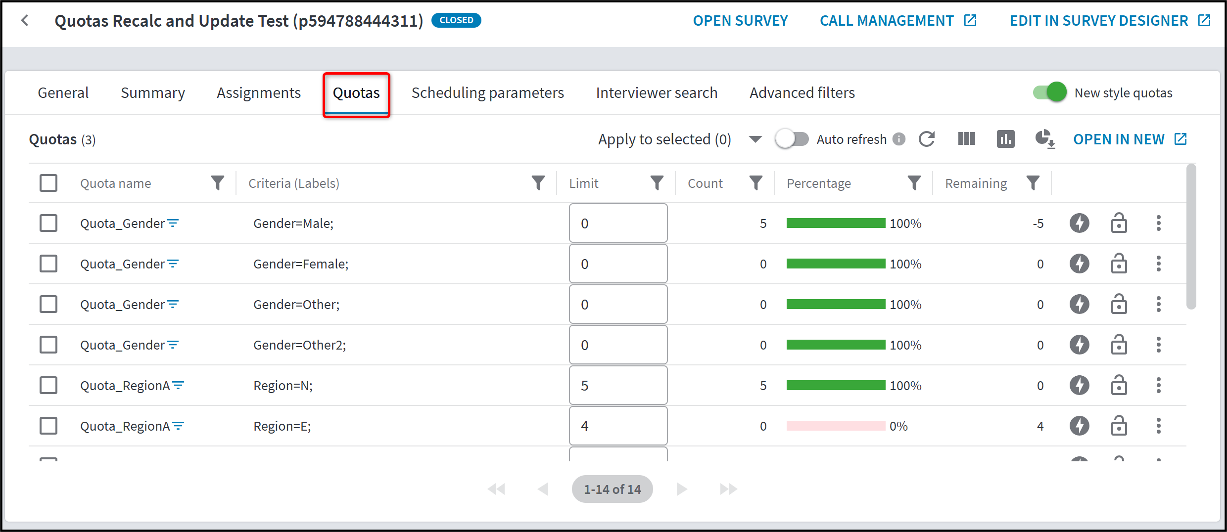Click lock icon for Region=E row
Viewport: 1227px width, 532px height.
(1119, 425)
